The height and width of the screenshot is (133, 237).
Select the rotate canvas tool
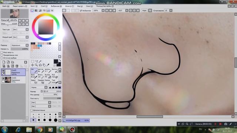click(x=40, y=65)
